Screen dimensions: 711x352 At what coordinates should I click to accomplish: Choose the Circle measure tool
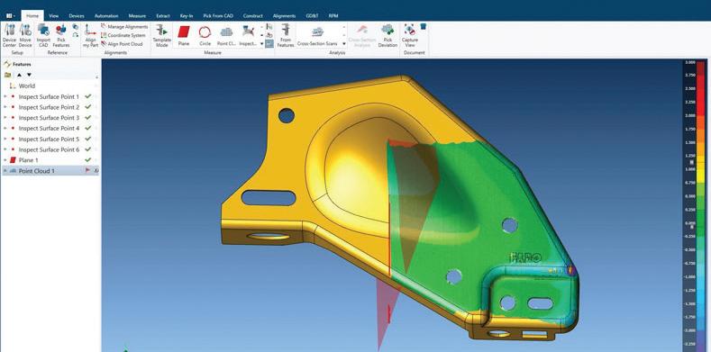click(x=205, y=36)
